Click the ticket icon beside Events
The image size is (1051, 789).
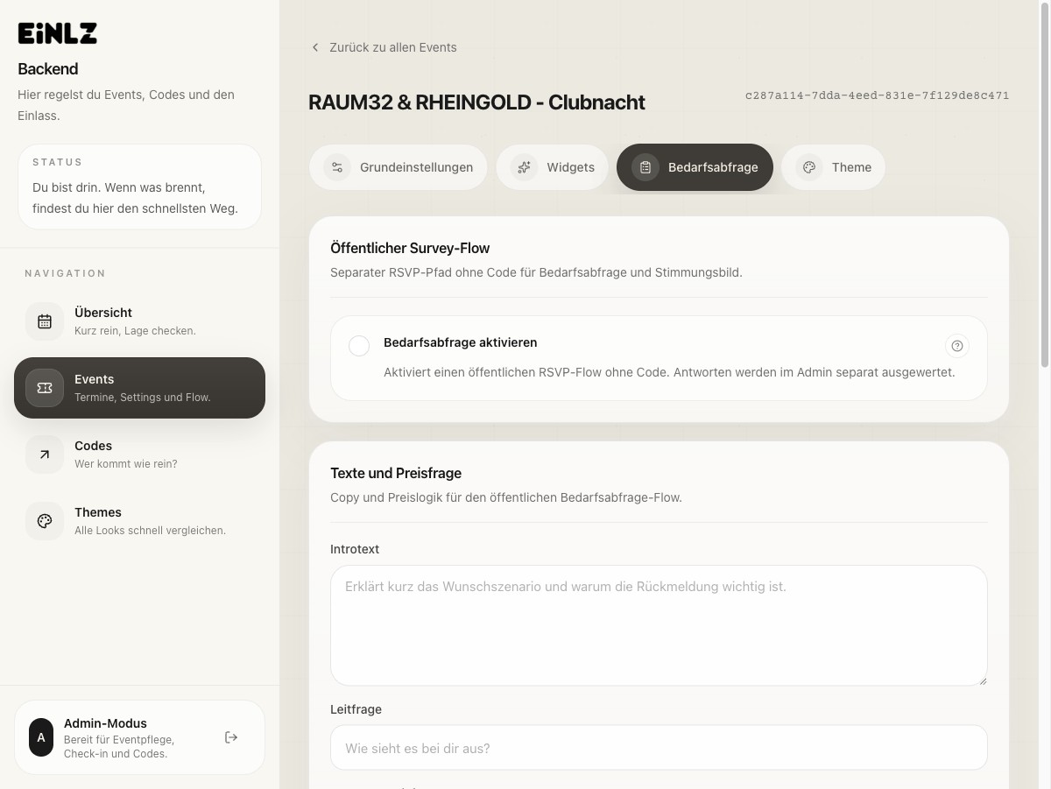(45, 388)
